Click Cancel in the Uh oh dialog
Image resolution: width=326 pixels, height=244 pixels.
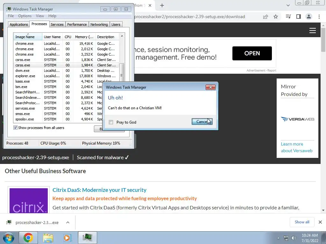tap(202, 122)
